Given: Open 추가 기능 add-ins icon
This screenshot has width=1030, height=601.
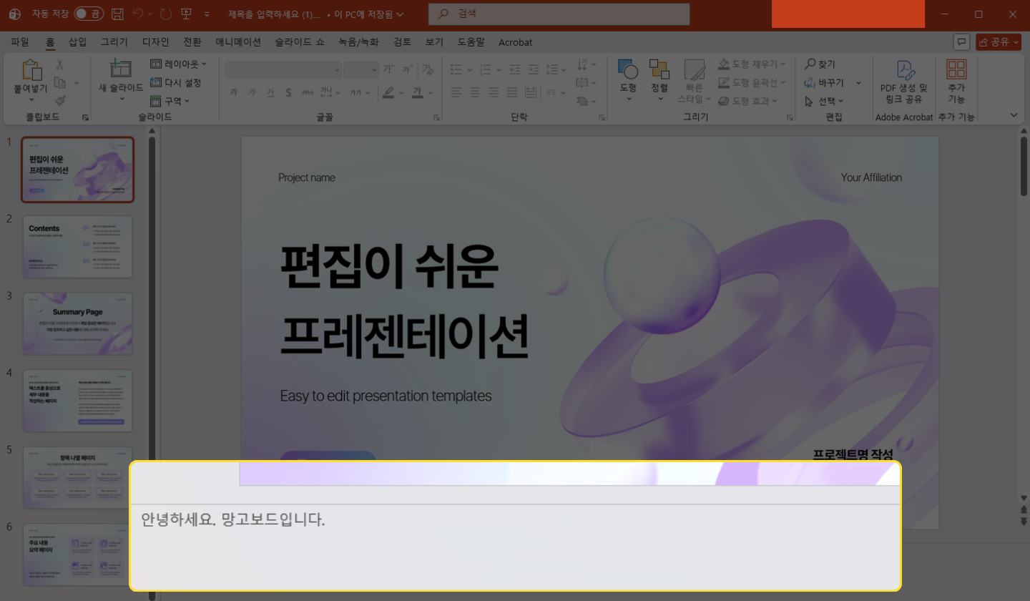Looking at the screenshot, I should click(956, 69).
